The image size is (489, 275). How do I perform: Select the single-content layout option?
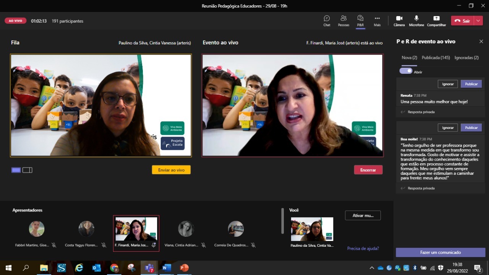16,170
